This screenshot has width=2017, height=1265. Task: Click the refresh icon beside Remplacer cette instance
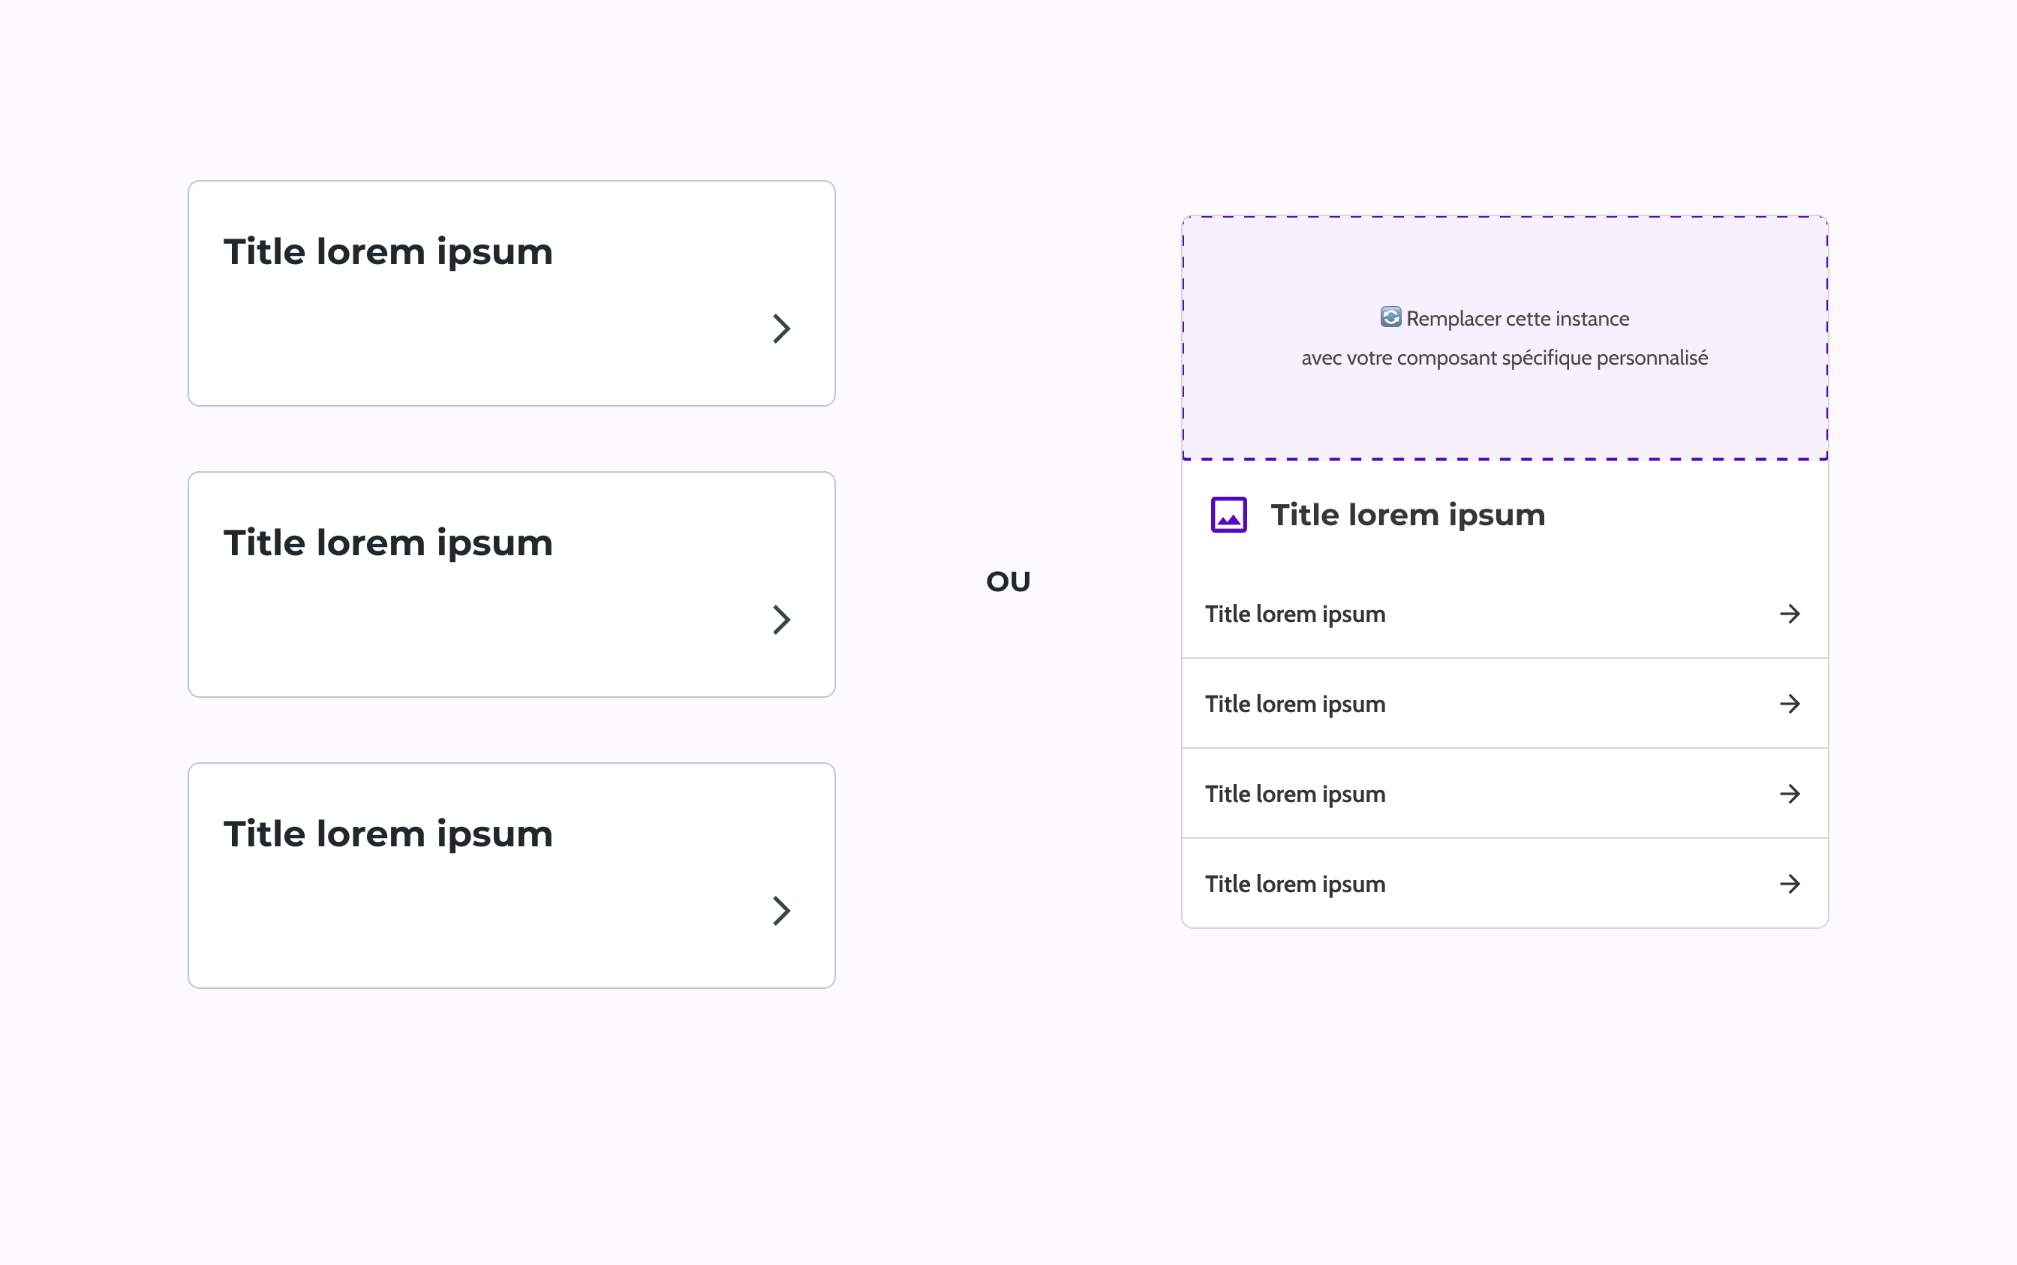click(x=1390, y=317)
